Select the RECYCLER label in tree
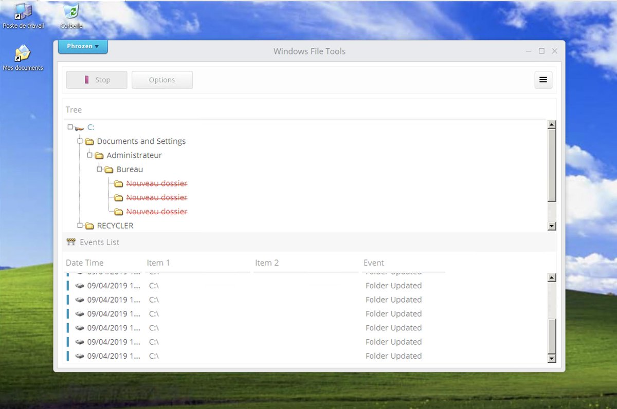Viewport: 617px width, 409px height. tap(115, 226)
